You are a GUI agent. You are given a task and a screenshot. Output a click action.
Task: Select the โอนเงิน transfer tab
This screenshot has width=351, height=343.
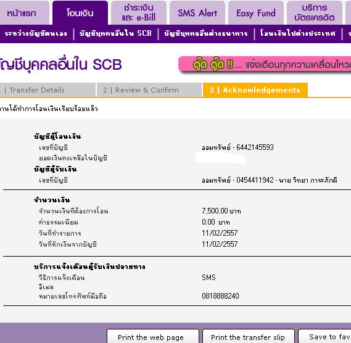80,13
